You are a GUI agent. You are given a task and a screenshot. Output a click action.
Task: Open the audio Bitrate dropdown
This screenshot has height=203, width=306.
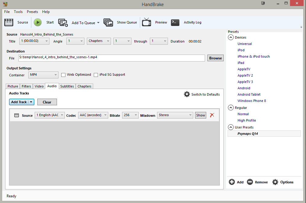coord(130,115)
